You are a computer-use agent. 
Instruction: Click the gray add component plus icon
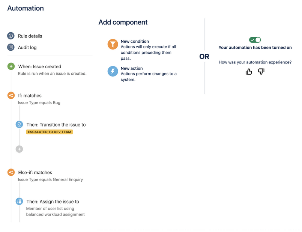[x=19, y=149]
